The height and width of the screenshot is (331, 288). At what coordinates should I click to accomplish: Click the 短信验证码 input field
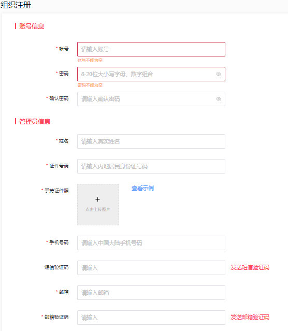[x=151, y=268]
